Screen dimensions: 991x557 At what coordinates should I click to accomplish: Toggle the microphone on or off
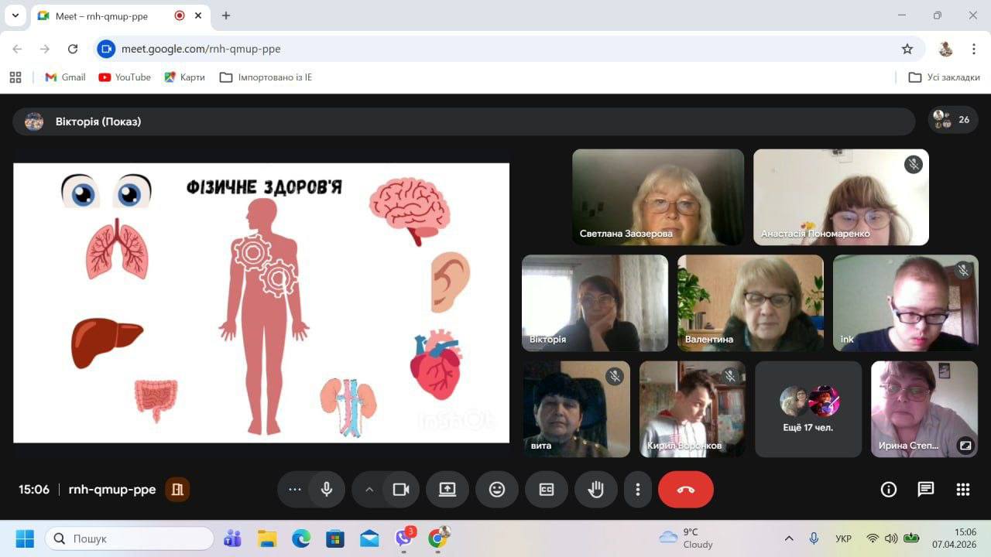[x=327, y=490]
